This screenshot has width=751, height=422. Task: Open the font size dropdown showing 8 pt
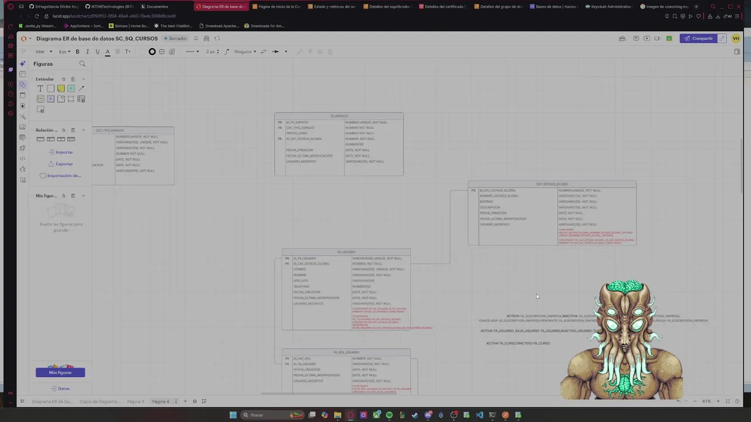point(64,52)
